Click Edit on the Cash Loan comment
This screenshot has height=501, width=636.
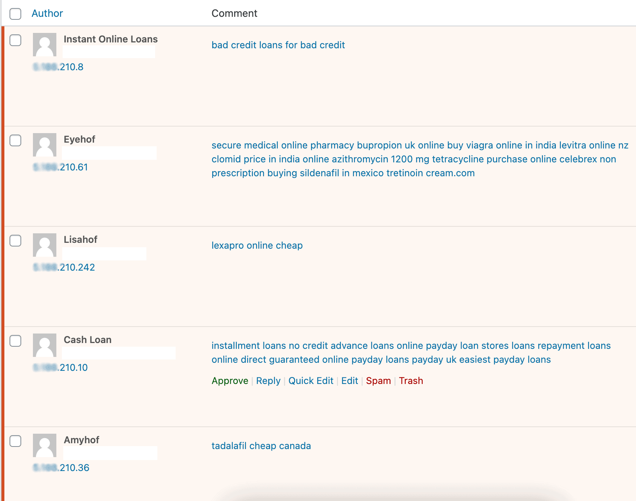click(349, 381)
